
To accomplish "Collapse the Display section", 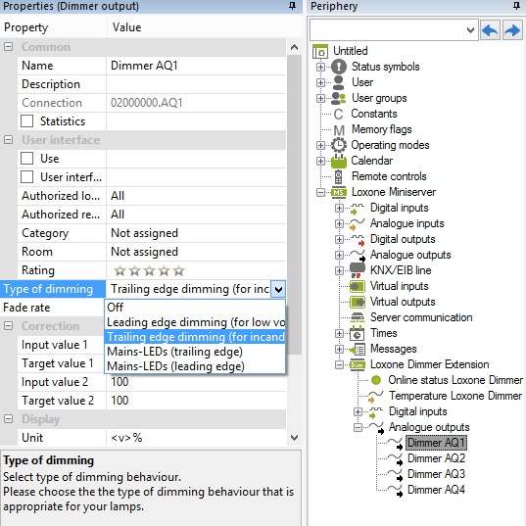I will click(x=9, y=418).
